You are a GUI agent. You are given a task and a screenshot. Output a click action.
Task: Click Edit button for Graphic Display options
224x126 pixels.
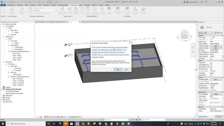(x=216, y=48)
